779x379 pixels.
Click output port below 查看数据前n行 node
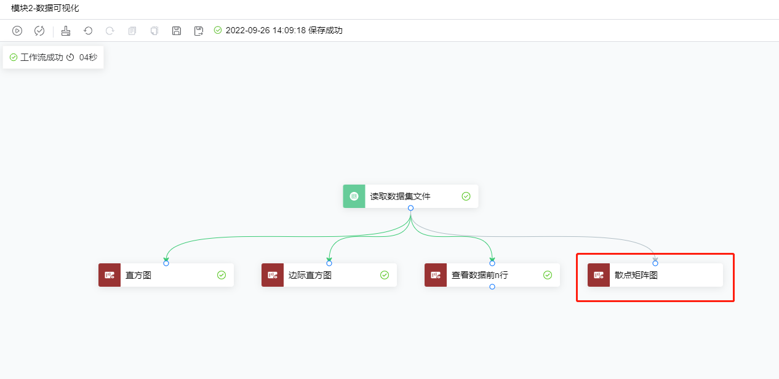(492, 287)
